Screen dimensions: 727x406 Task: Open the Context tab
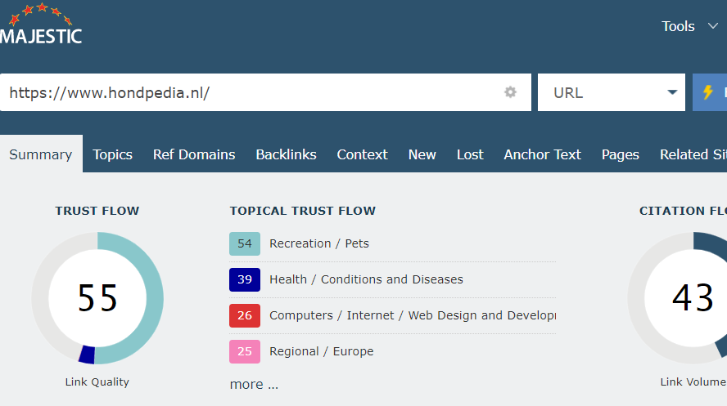(x=362, y=154)
